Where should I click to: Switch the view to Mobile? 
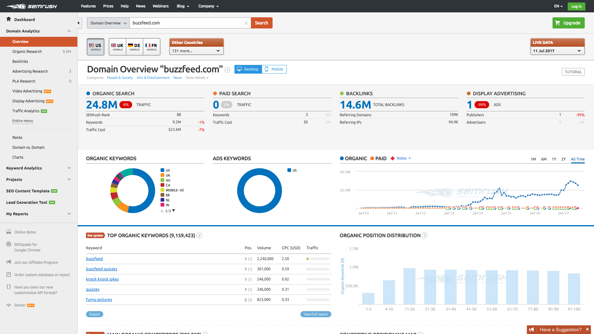coord(274,69)
